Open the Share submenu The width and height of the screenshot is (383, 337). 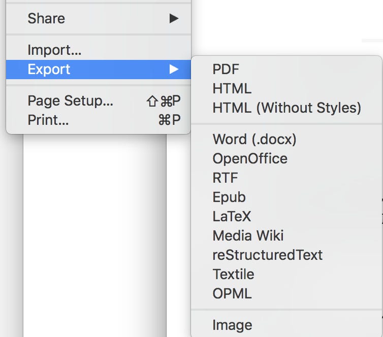coord(98,19)
